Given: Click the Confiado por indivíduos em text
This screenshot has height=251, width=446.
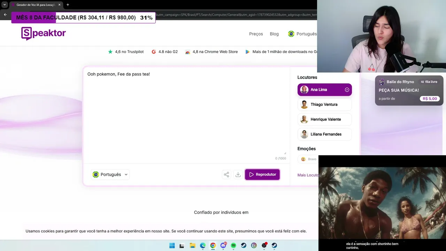Looking at the screenshot, I should pyautogui.click(x=221, y=212).
